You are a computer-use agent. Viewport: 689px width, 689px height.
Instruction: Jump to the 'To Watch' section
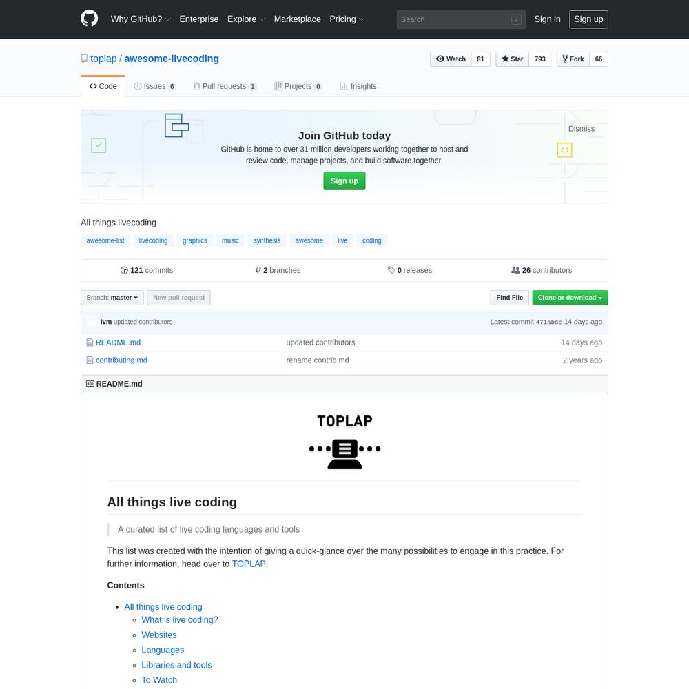tap(159, 680)
